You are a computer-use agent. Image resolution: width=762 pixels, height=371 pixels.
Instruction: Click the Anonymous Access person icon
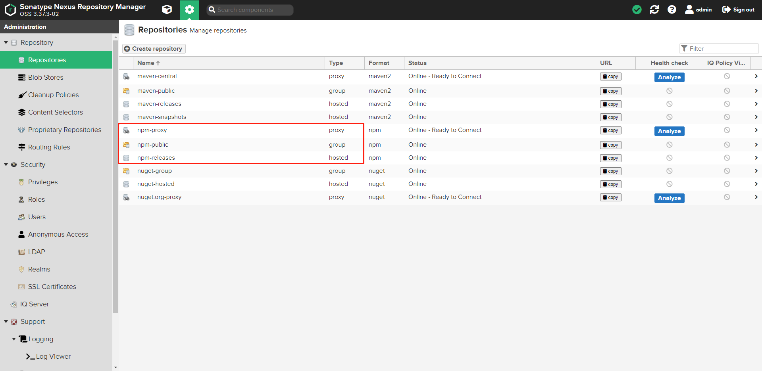tap(21, 234)
